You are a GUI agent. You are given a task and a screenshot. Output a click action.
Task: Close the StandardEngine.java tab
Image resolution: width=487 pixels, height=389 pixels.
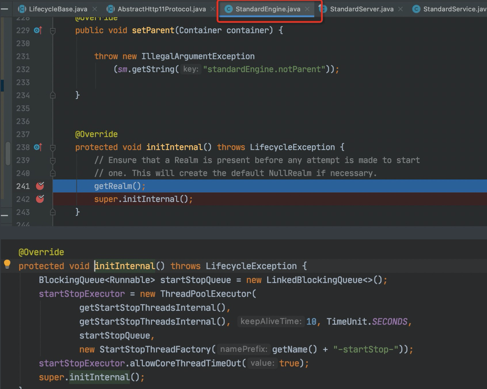click(307, 9)
